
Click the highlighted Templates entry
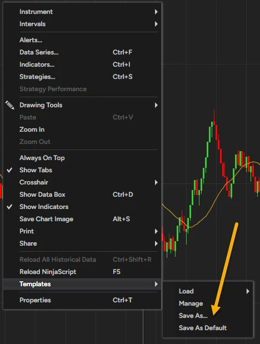click(83, 284)
